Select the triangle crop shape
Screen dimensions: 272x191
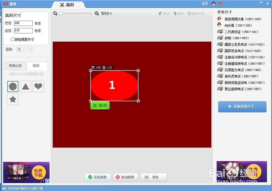(25, 87)
